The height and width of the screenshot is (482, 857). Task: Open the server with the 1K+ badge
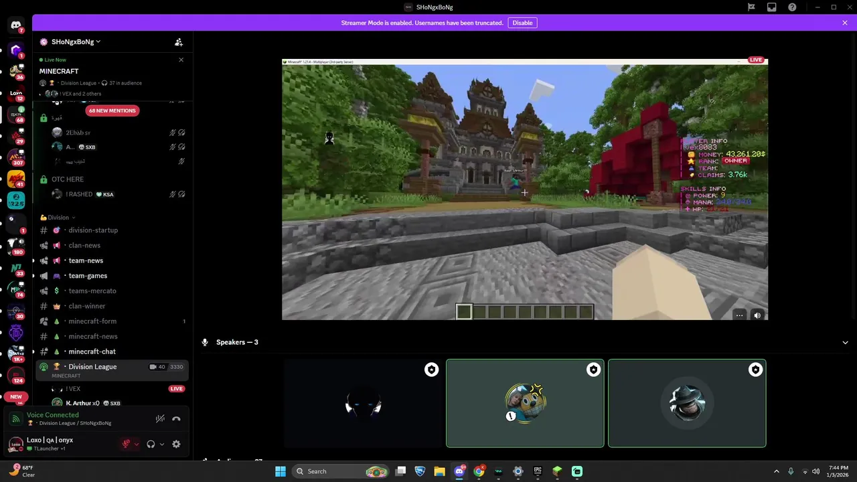[16, 354]
